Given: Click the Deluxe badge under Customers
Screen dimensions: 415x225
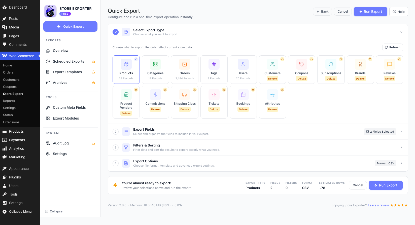Looking at the screenshot, I should pos(272,79).
